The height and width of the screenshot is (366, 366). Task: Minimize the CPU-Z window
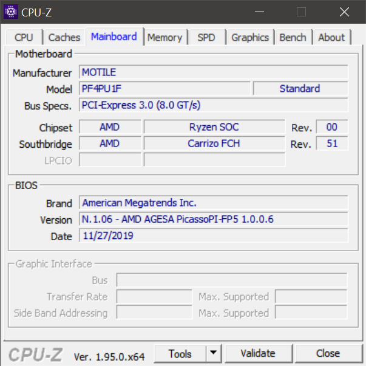click(260, 12)
